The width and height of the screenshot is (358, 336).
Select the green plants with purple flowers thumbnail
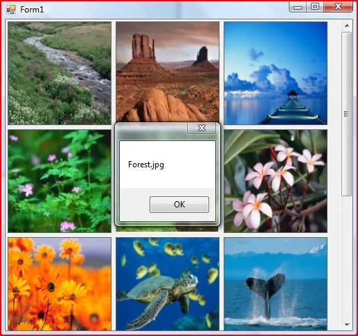60,181
